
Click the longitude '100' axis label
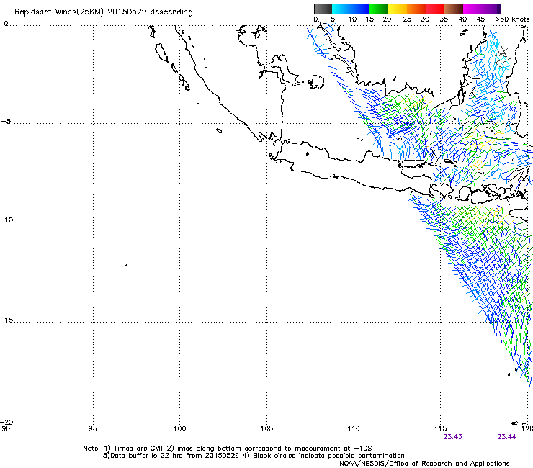(x=179, y=428)
